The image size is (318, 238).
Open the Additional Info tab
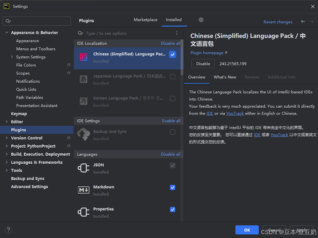281,77
